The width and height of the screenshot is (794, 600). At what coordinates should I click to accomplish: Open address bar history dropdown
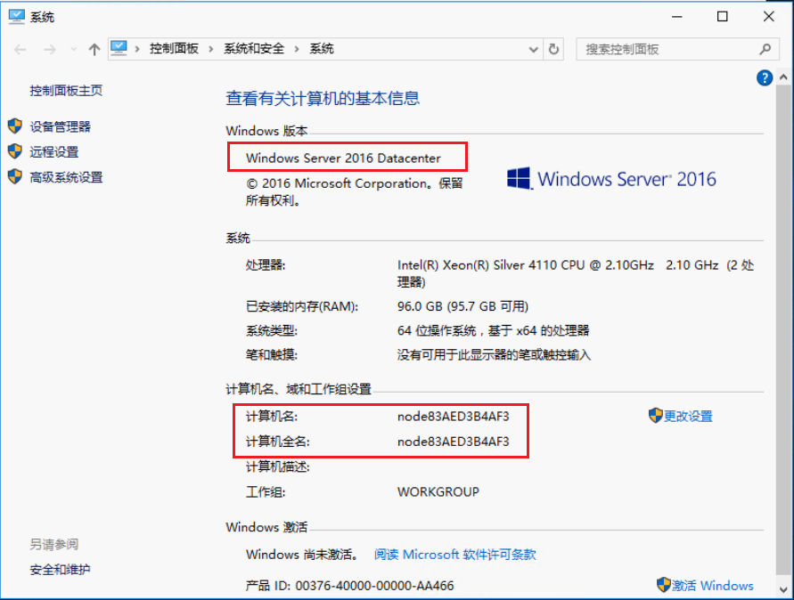533,50
